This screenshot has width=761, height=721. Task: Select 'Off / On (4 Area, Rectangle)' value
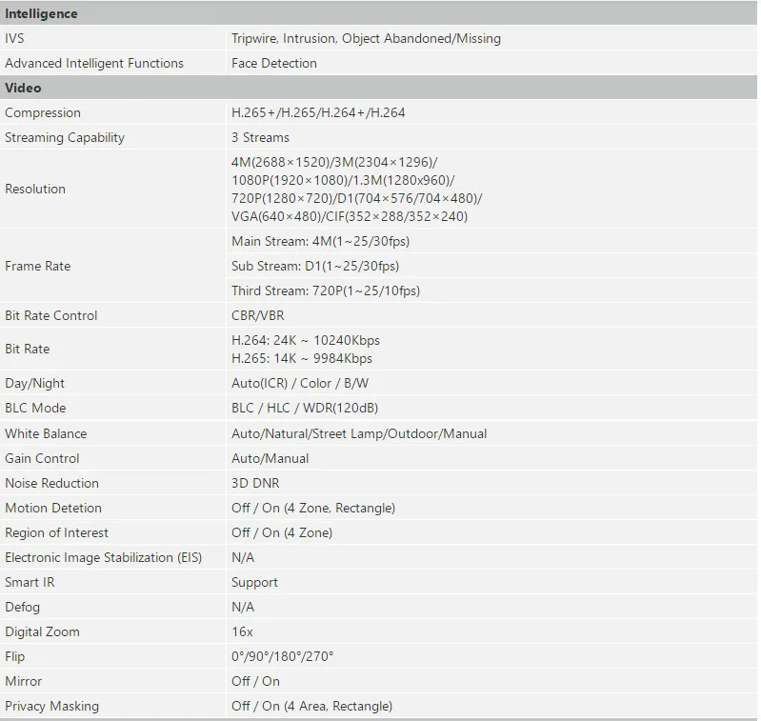point(311,706)
